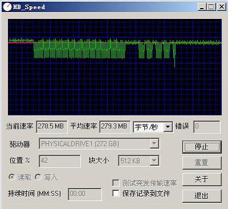Click the 退出 (exit) button
The height and width of the screenshot is (209, 228).
tap(202, 195)
